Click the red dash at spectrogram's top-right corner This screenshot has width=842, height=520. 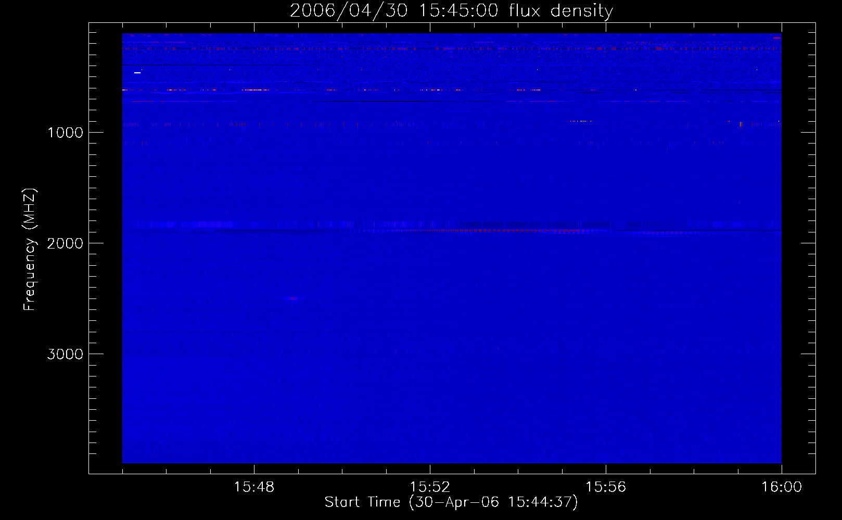pyautogui.click(x=777, y=37)
